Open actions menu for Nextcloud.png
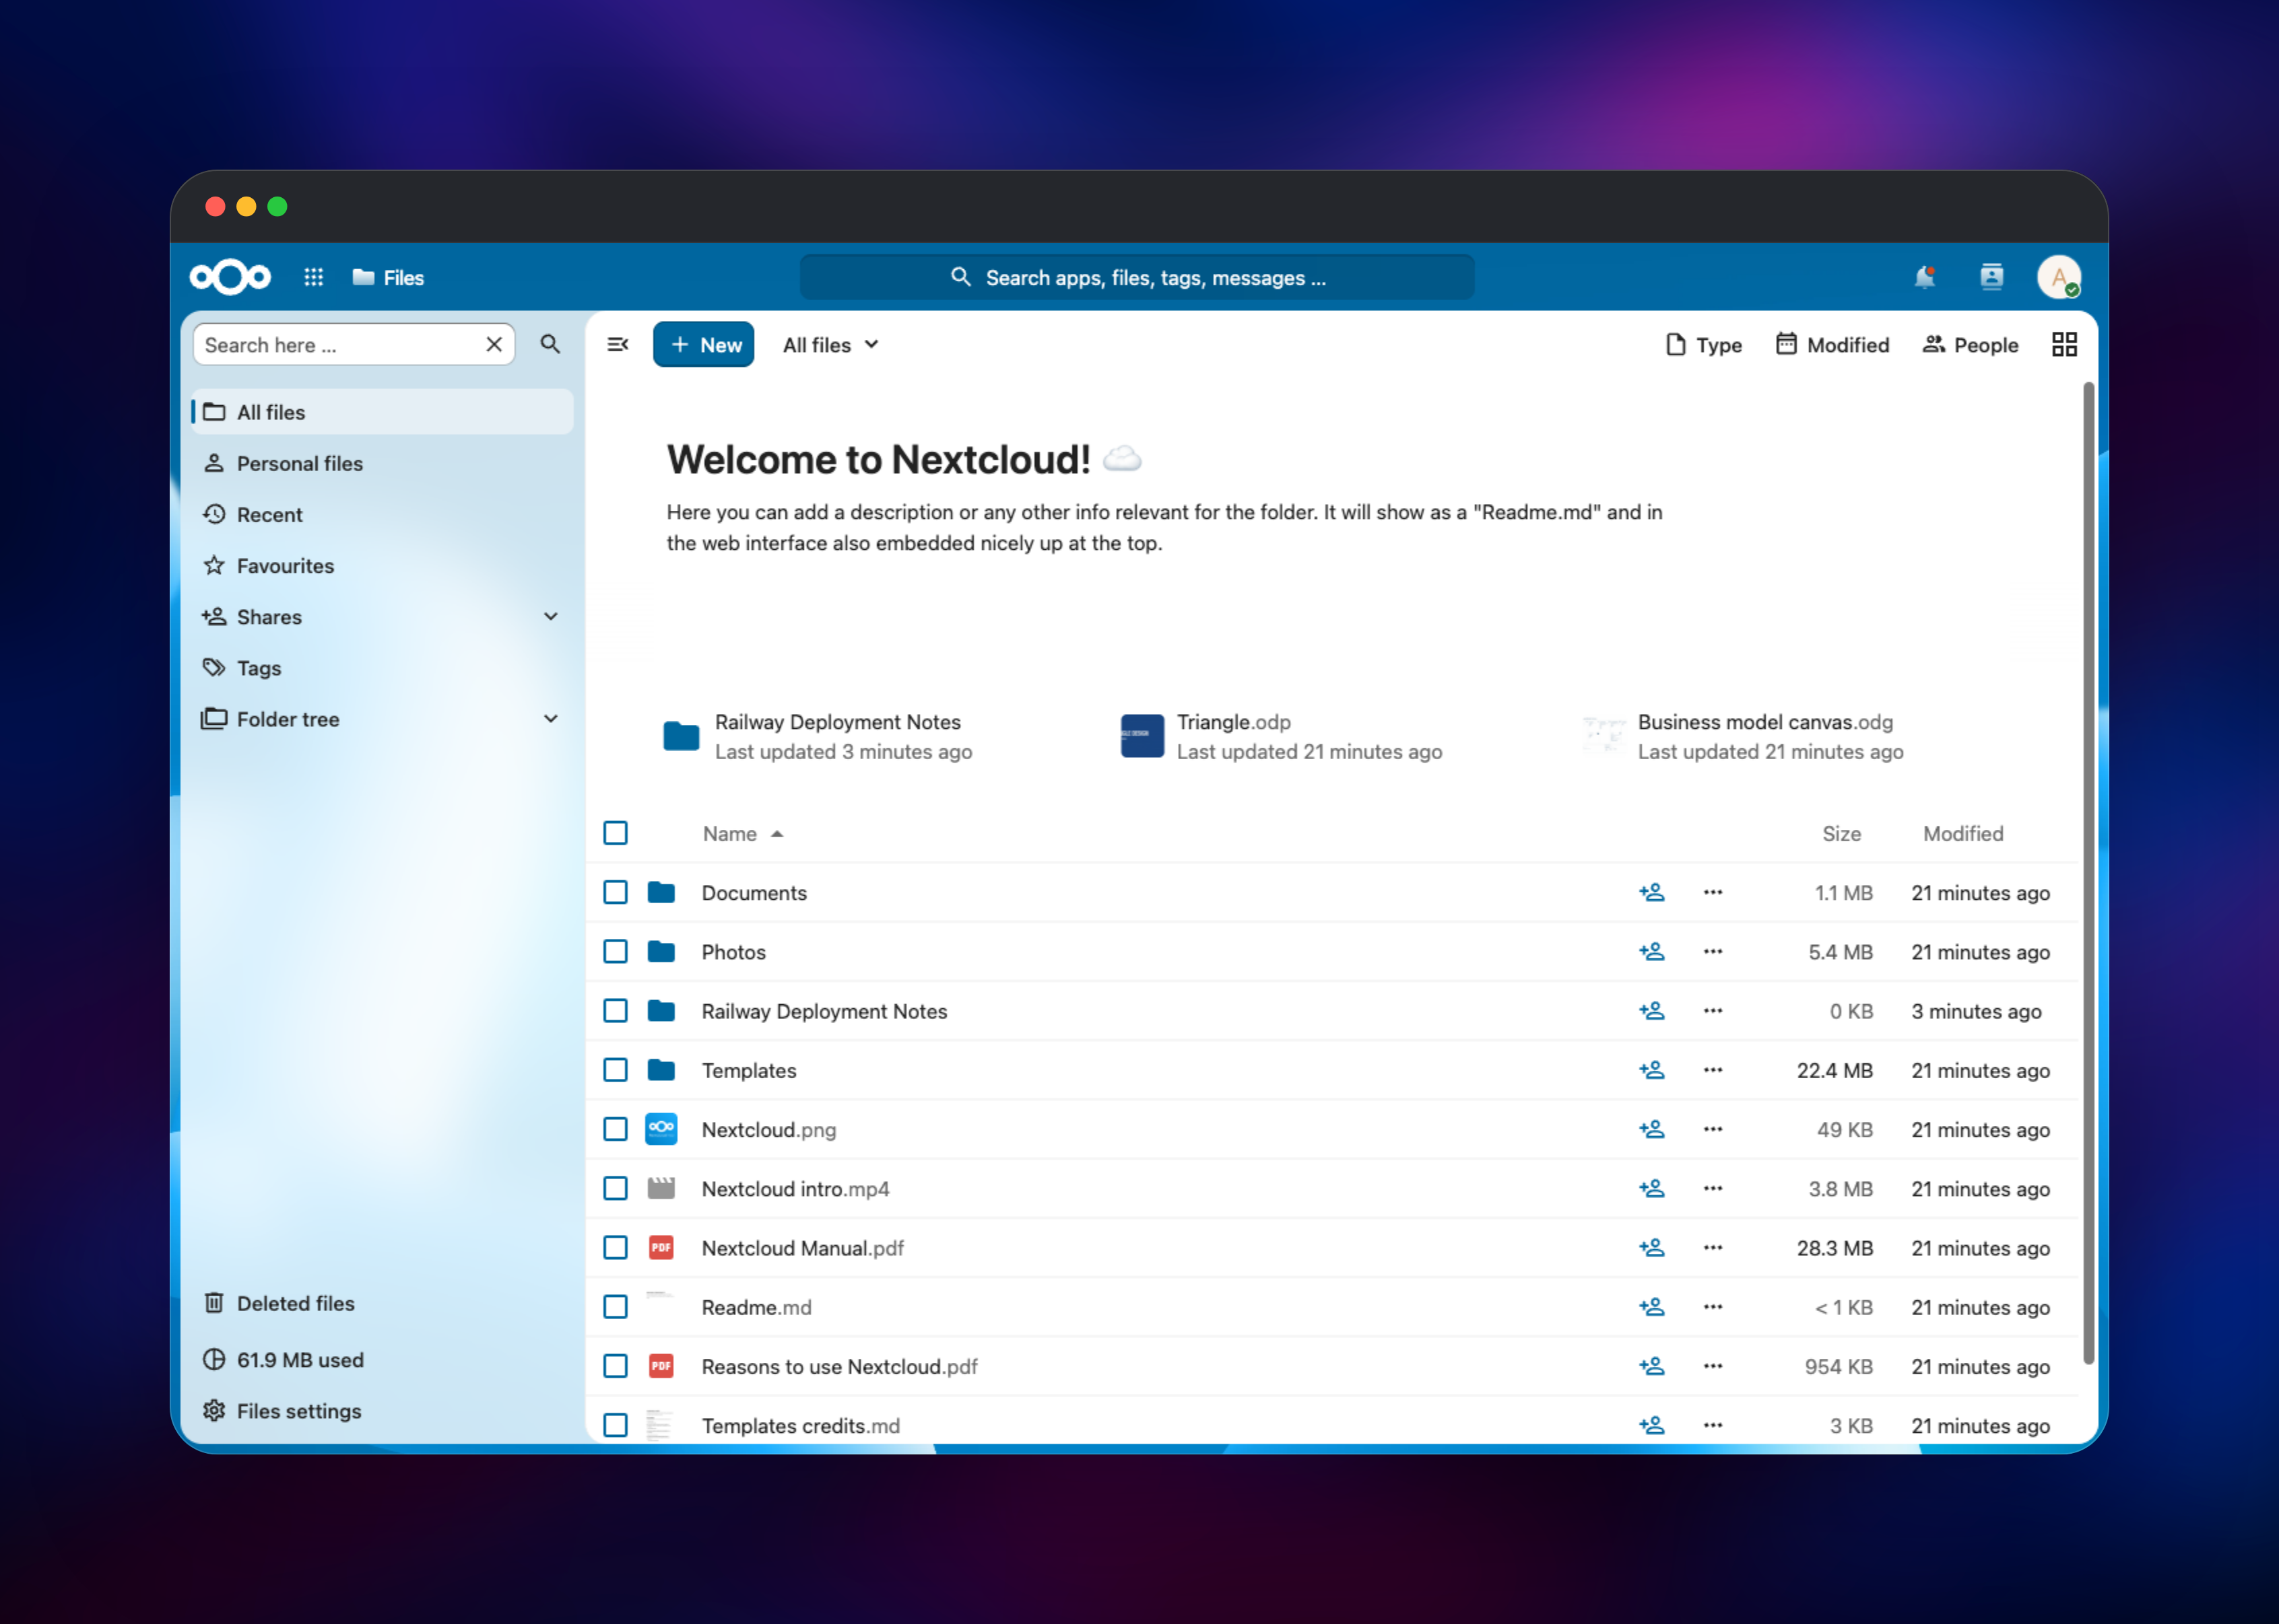The width and height of the screenshot is (2279, 1624). coord(1713,1129)
